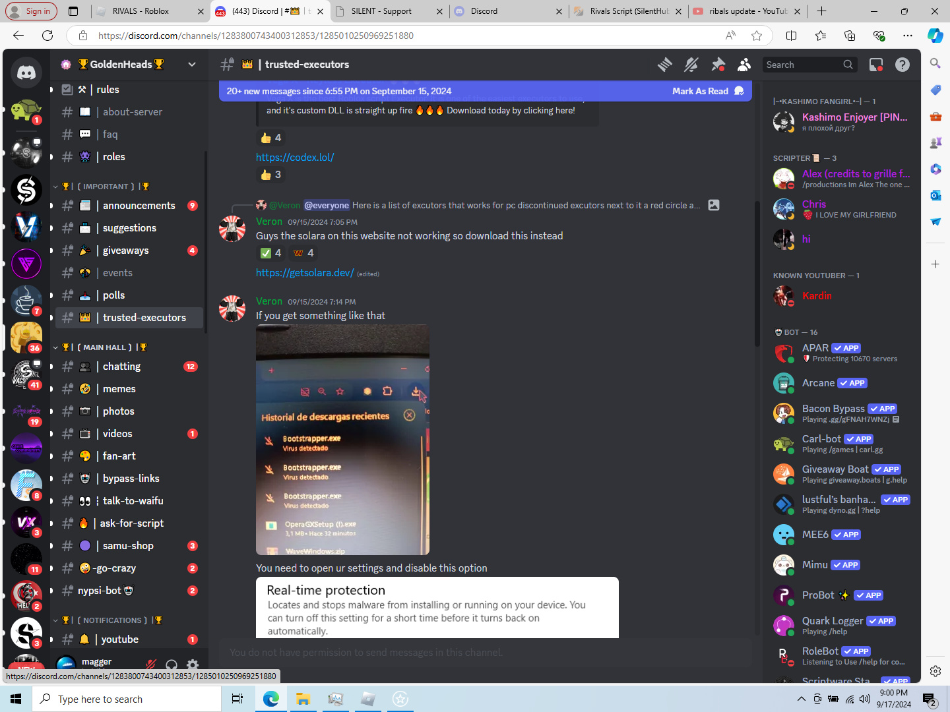Image resolution: width=950 pixels, height=712 pixels.
Task: Open Discord help question mark icon
Action: (x=902, y=65)
